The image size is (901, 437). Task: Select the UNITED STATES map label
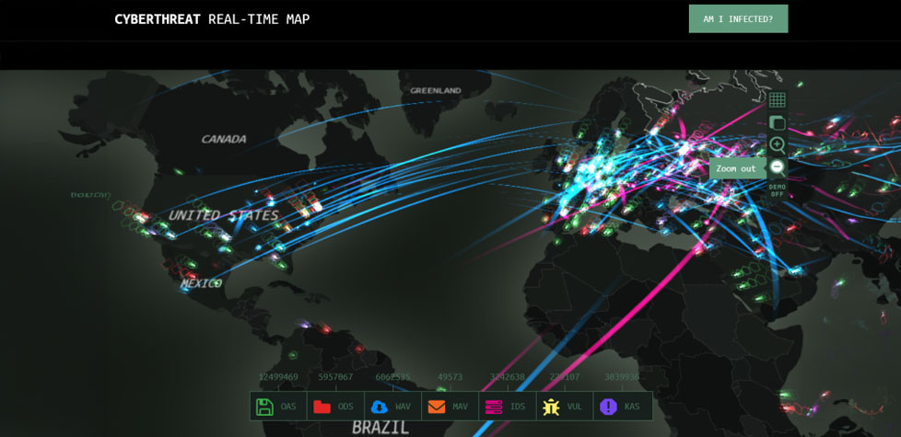tap(224, 215)
